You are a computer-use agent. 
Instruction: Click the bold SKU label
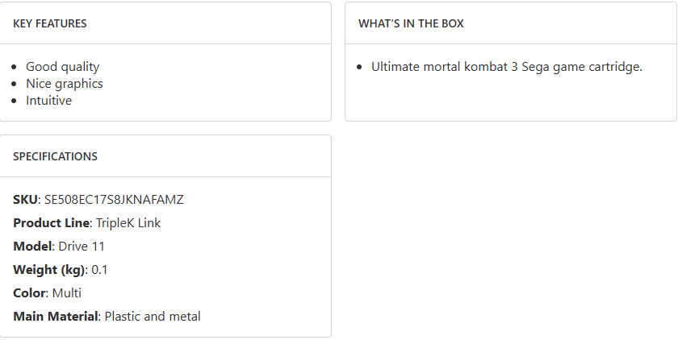click(25, 200)
